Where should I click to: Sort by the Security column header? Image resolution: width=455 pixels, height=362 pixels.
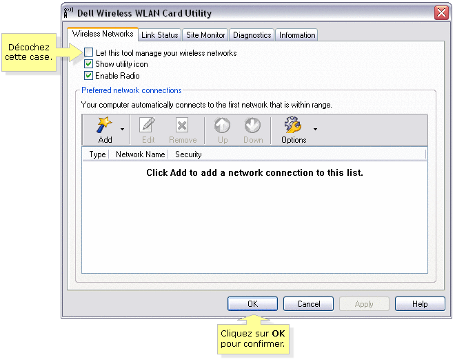point(188,154)
